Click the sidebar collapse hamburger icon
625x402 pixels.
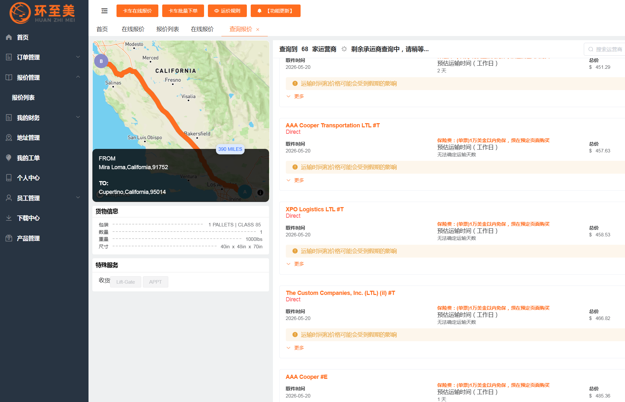pyautogui.click(x=104, y=11)
